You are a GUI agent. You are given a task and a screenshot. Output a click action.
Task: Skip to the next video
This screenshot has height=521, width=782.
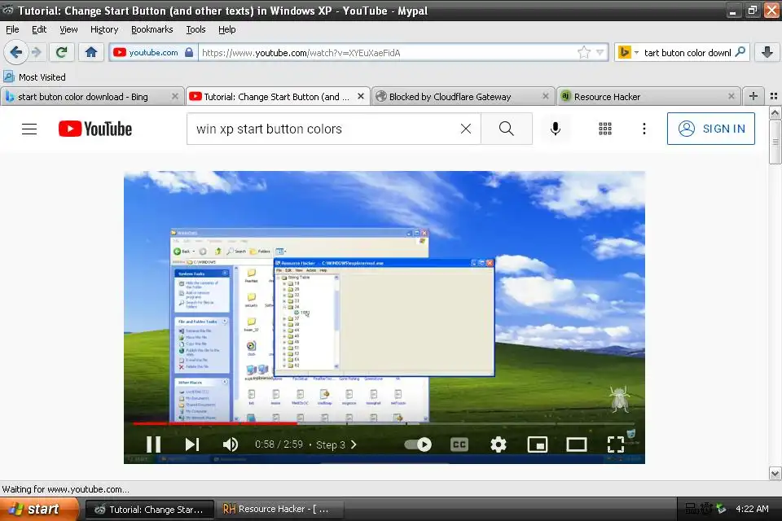[192, 444]
